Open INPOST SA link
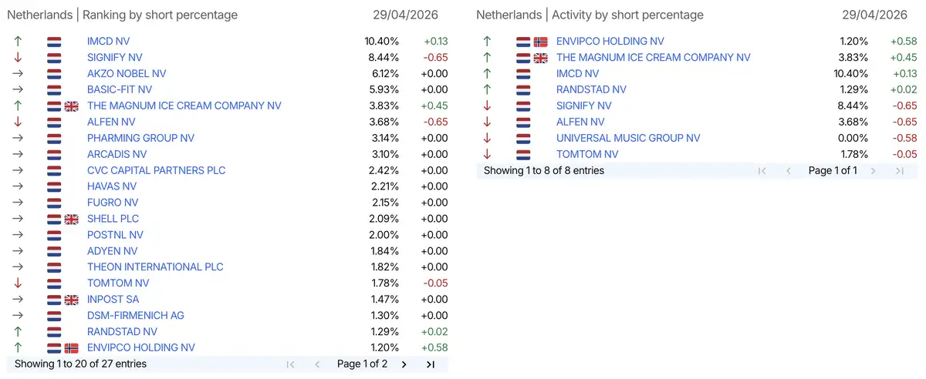926x379 pixels. pos(113,300)
